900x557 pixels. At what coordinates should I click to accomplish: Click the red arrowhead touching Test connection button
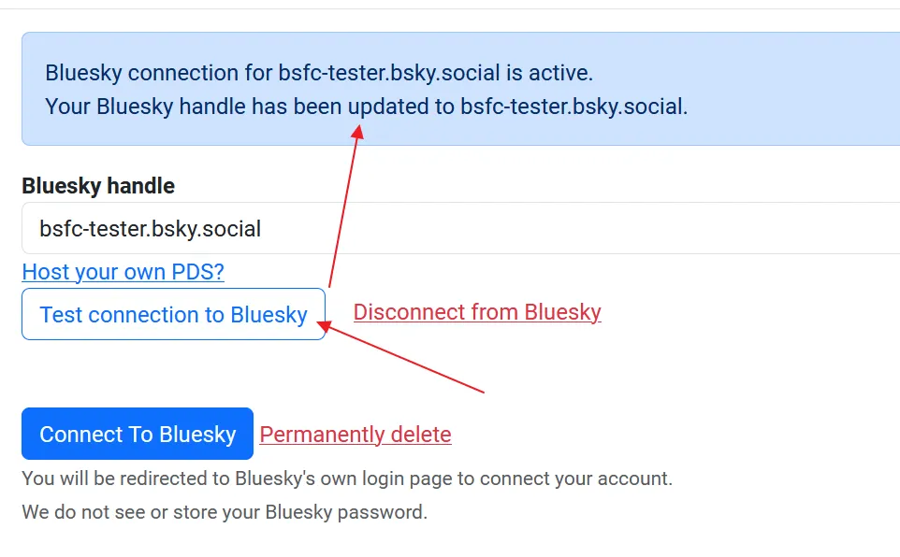click(x=323, y=325)
